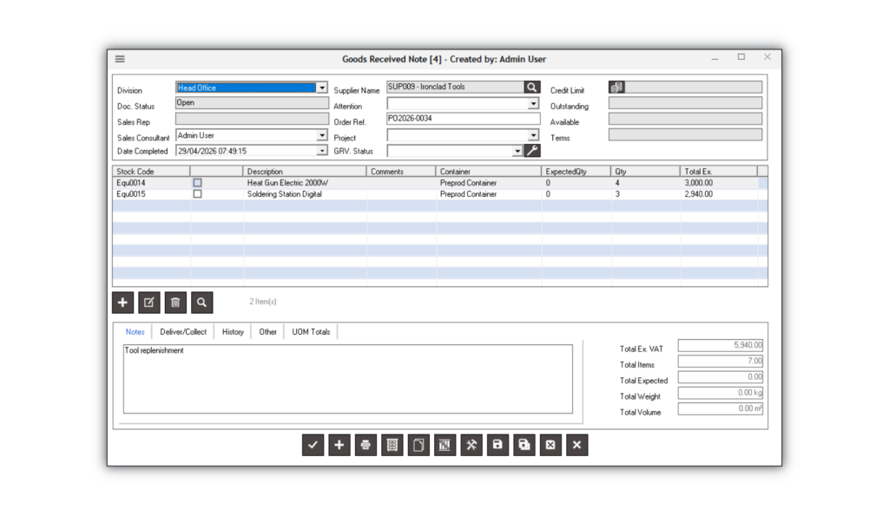This screenshot has width=889, height=515.
Task: Close form with plain X toolbar button
Action: coord(576,445)
